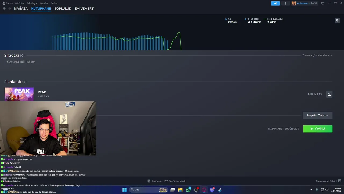344x194 pixels.
Task: Go back with the left arrow
Action: 4,9
